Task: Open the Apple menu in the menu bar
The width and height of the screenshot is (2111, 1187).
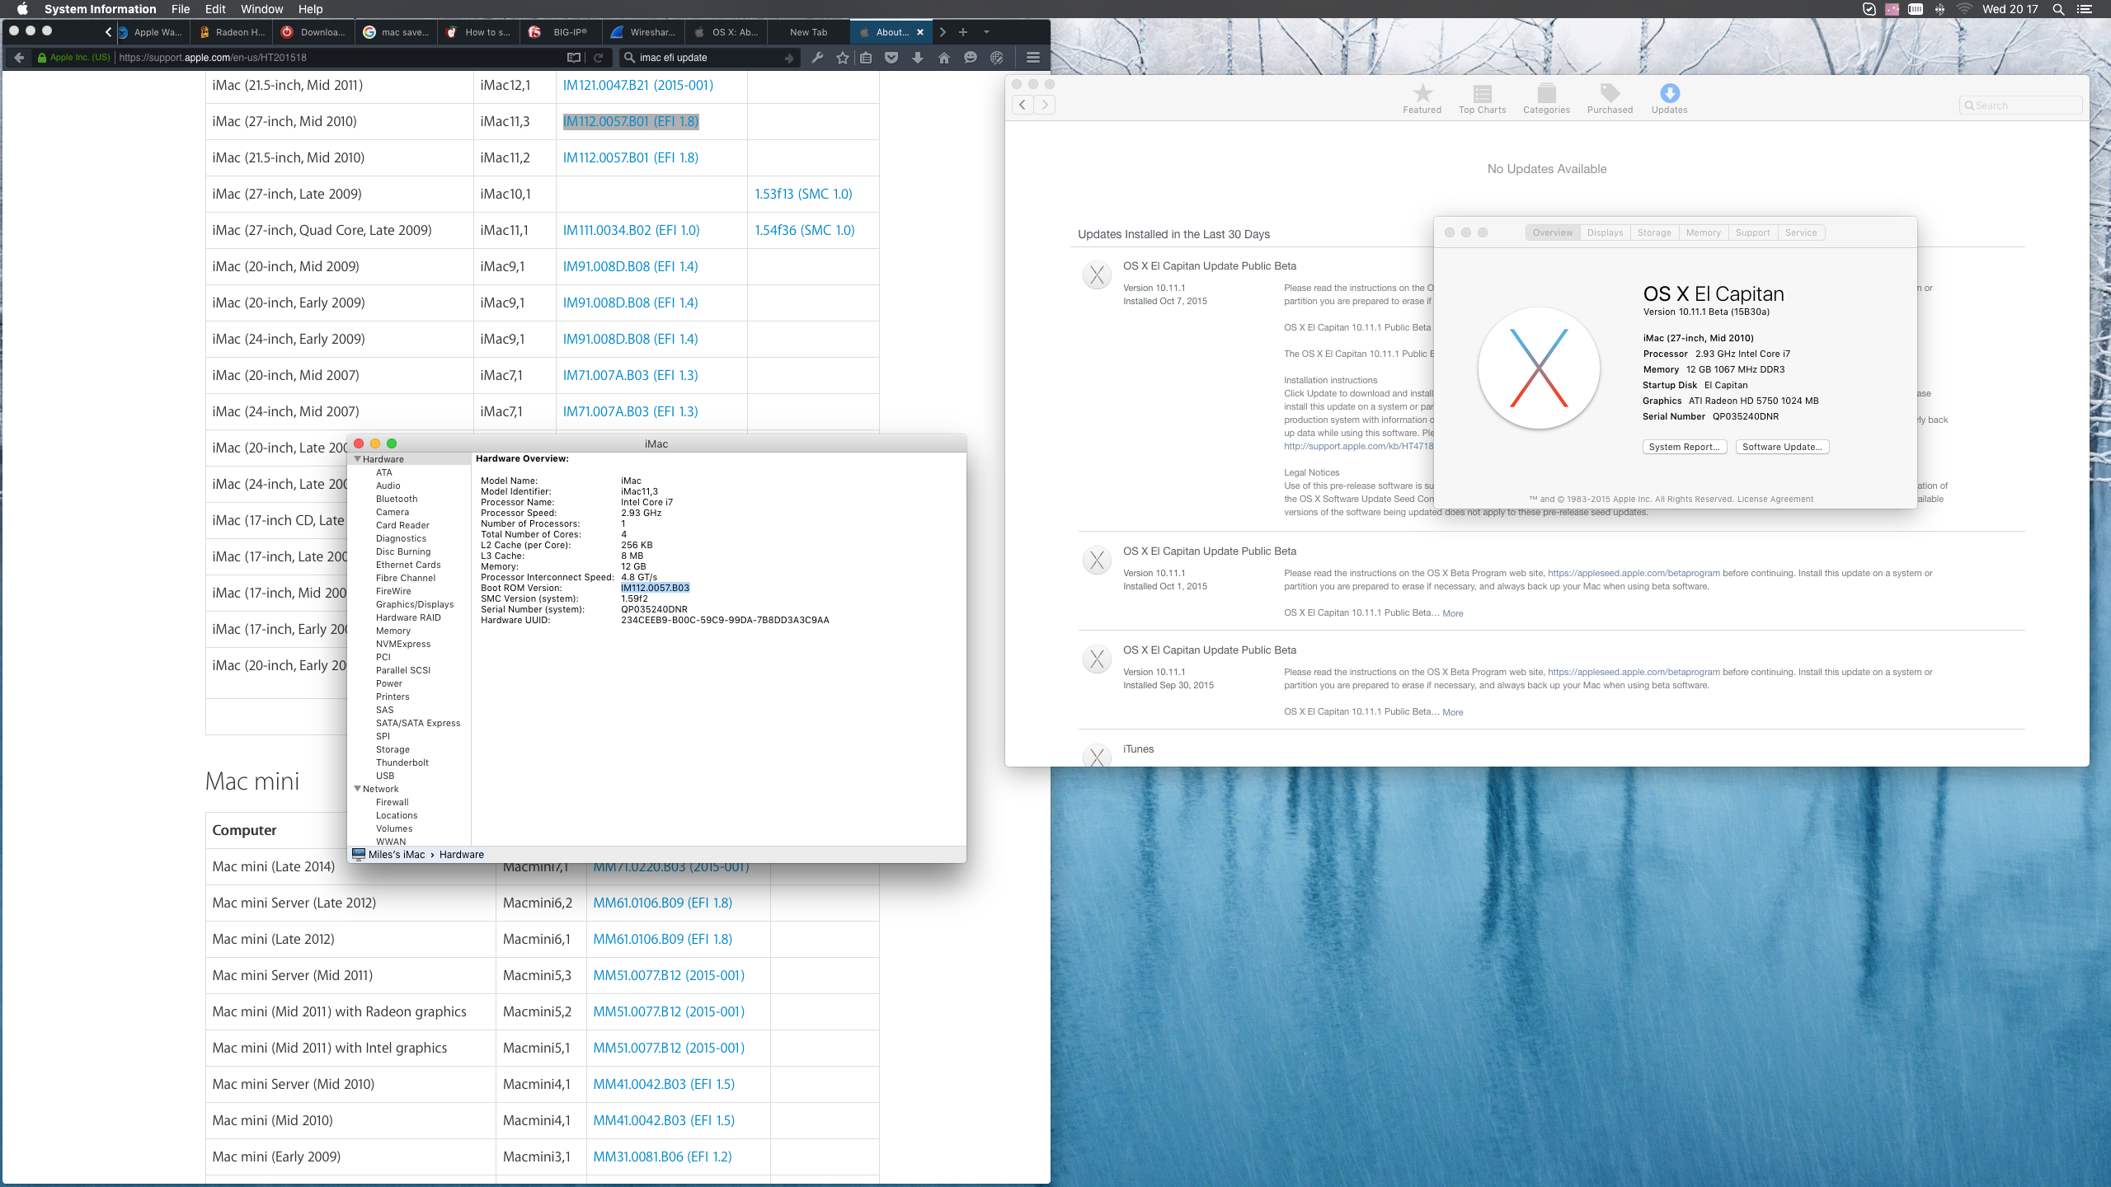Action: pos(22,9)
